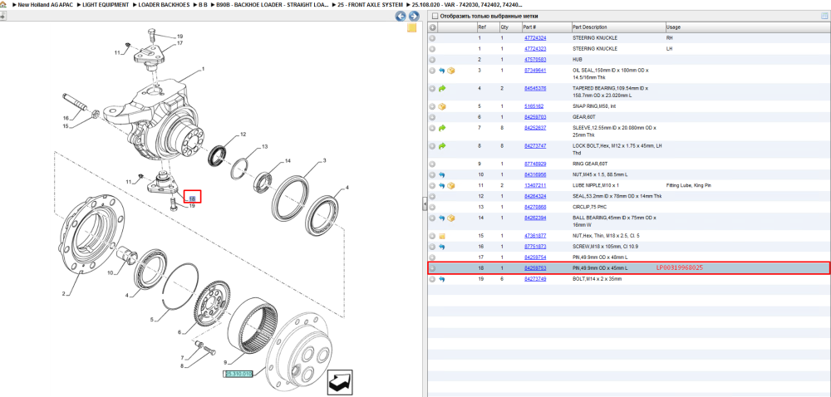
Task: Open breadcrumb 'New Holland AG APAC'
Action: pyautogui.click(x=46, y=4)
